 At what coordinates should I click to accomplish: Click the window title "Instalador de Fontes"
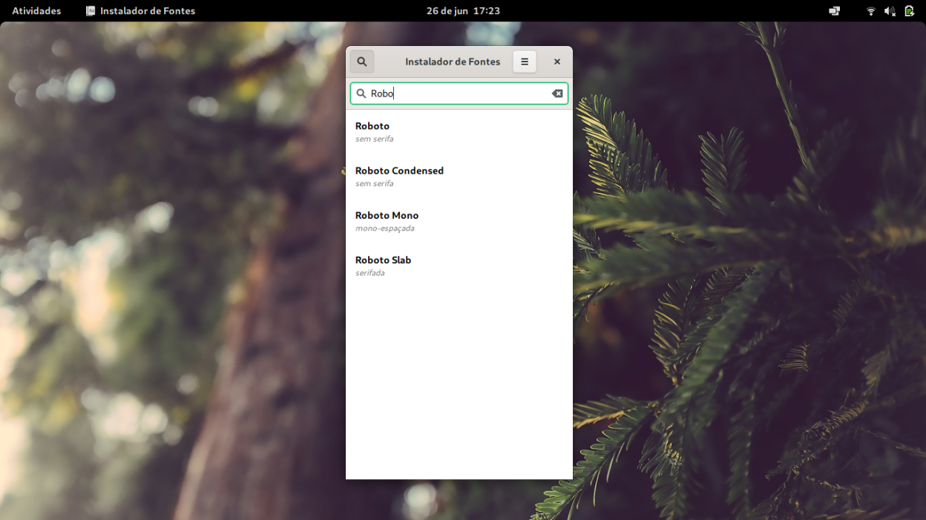[x=453, y=62]
